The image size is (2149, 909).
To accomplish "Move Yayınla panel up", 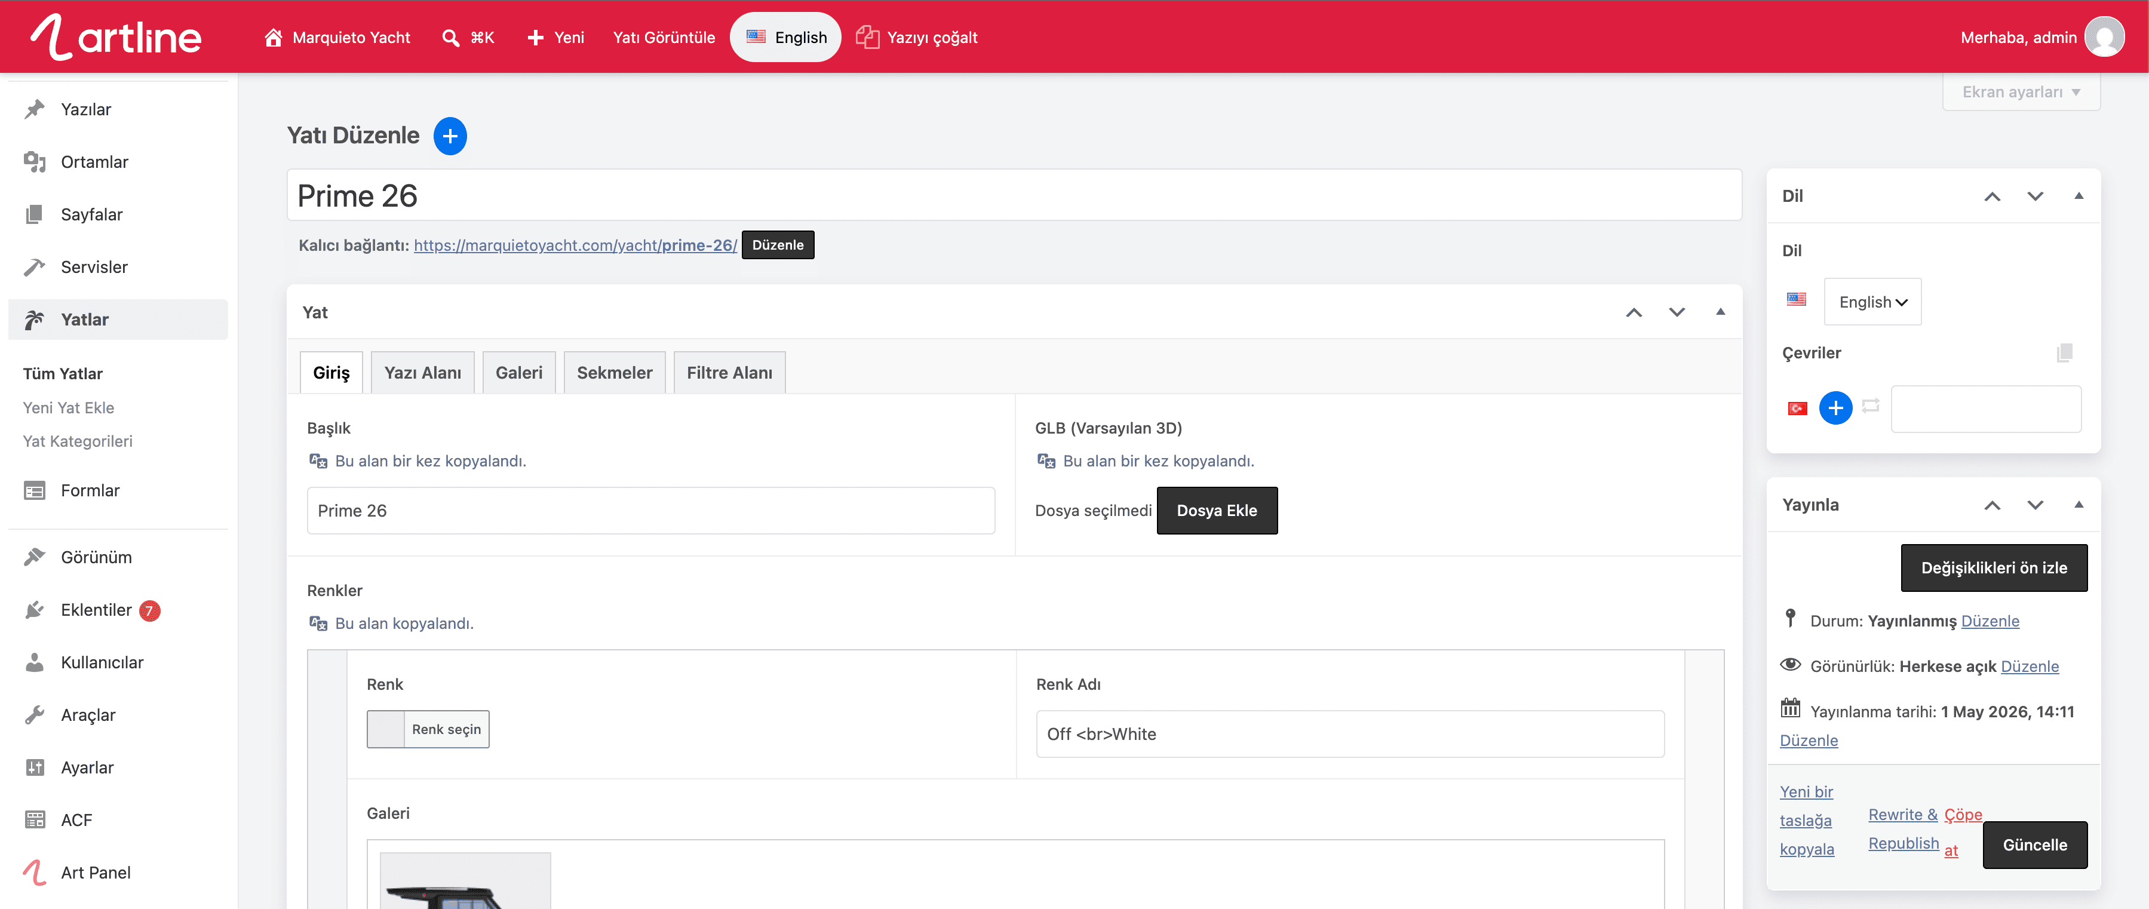I will [1992, 505].
